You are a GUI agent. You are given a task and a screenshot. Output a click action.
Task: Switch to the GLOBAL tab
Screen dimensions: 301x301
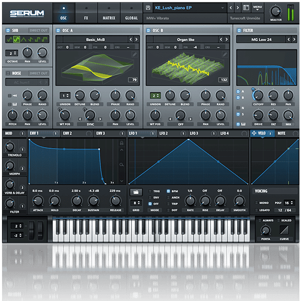click(131, 13)
